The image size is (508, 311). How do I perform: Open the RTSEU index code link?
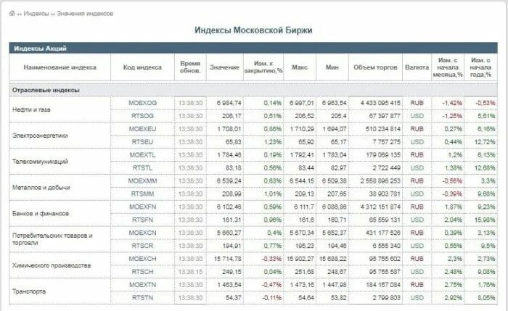[x=142, y=142]
